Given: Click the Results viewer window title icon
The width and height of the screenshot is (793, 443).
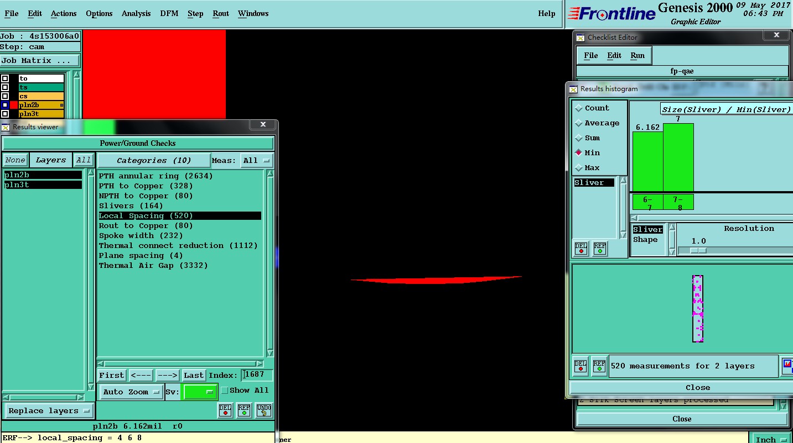Looking at the screenshot, I should 6,126.
